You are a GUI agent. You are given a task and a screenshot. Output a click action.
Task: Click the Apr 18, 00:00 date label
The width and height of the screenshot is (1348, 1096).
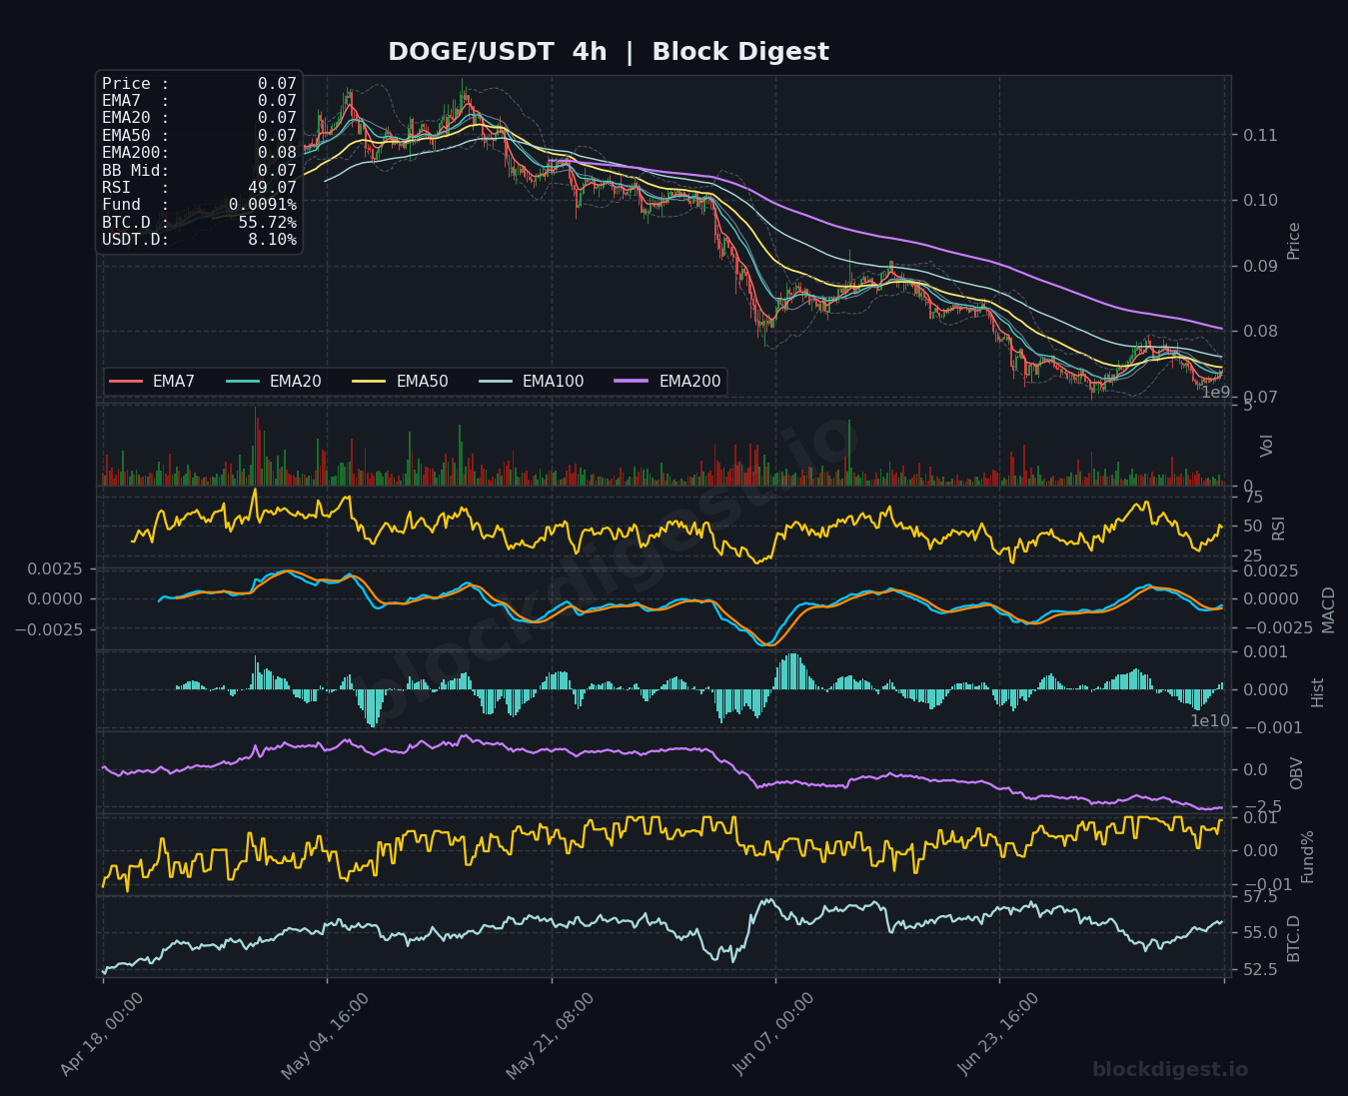pos(101,1034)
